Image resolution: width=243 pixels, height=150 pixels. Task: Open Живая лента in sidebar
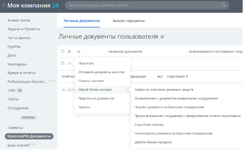click(x=19, y=20)
